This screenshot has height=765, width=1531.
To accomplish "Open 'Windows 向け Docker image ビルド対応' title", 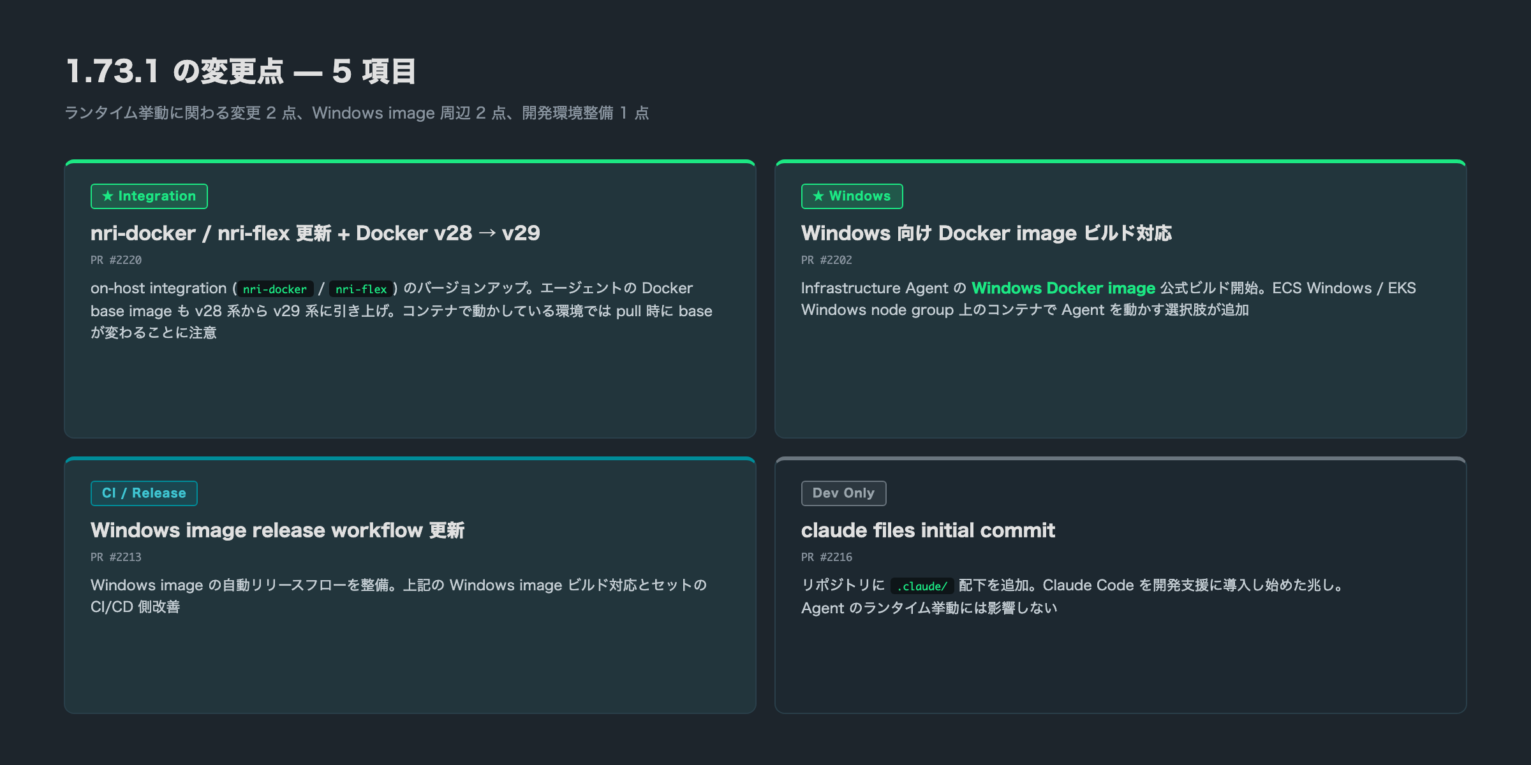I will (986, 233).
